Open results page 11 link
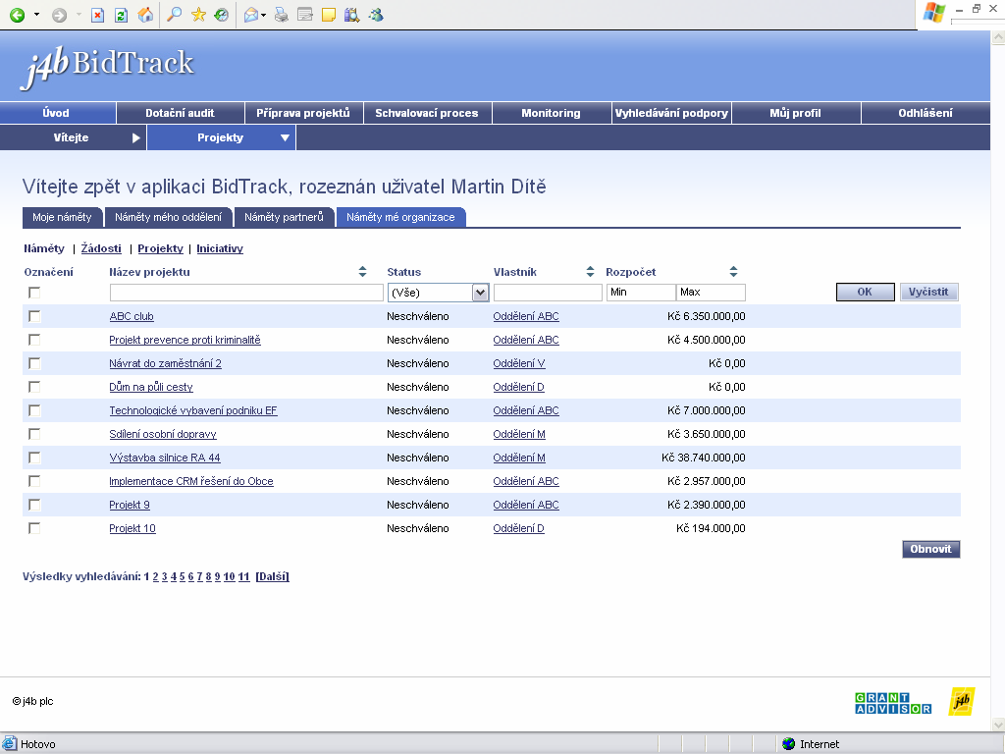The image size is (1005, 754). pos(243,576)
